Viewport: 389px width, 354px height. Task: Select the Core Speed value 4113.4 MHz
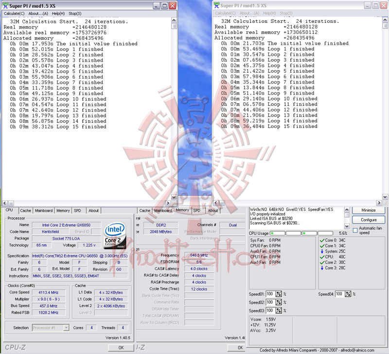click(x=49, y=292)
